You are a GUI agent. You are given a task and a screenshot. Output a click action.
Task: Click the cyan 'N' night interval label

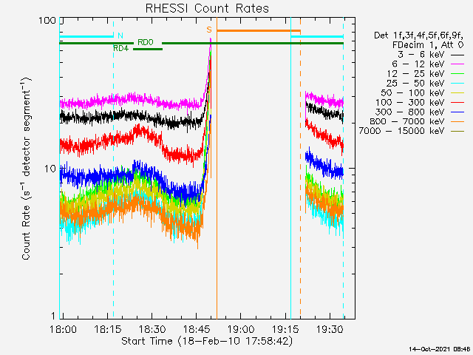(120, 35)
